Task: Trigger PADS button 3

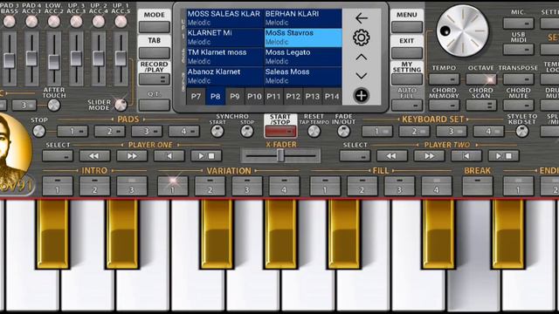Action: tap(147, 132)
